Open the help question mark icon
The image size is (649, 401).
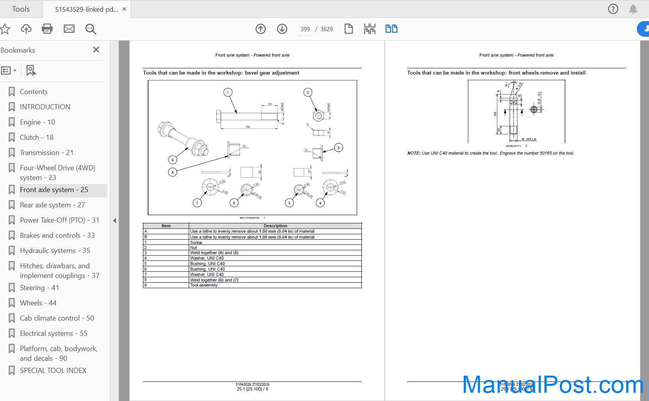pos(613,9)
